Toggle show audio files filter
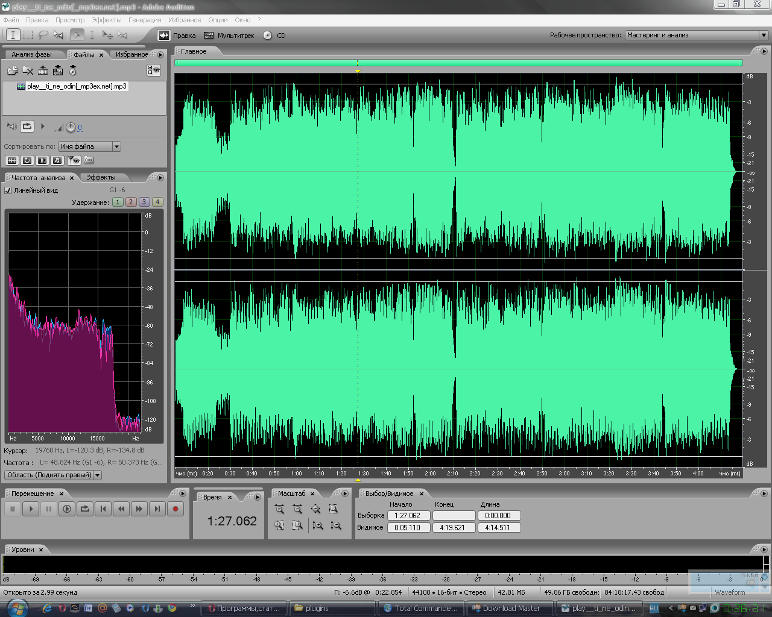Viewport: 772px width, 617px height. (12, 160)
